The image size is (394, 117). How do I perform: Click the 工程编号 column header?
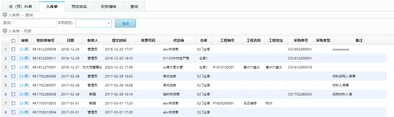pos(227,40)
